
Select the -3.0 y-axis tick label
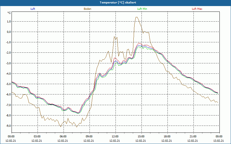click(8, 63)
